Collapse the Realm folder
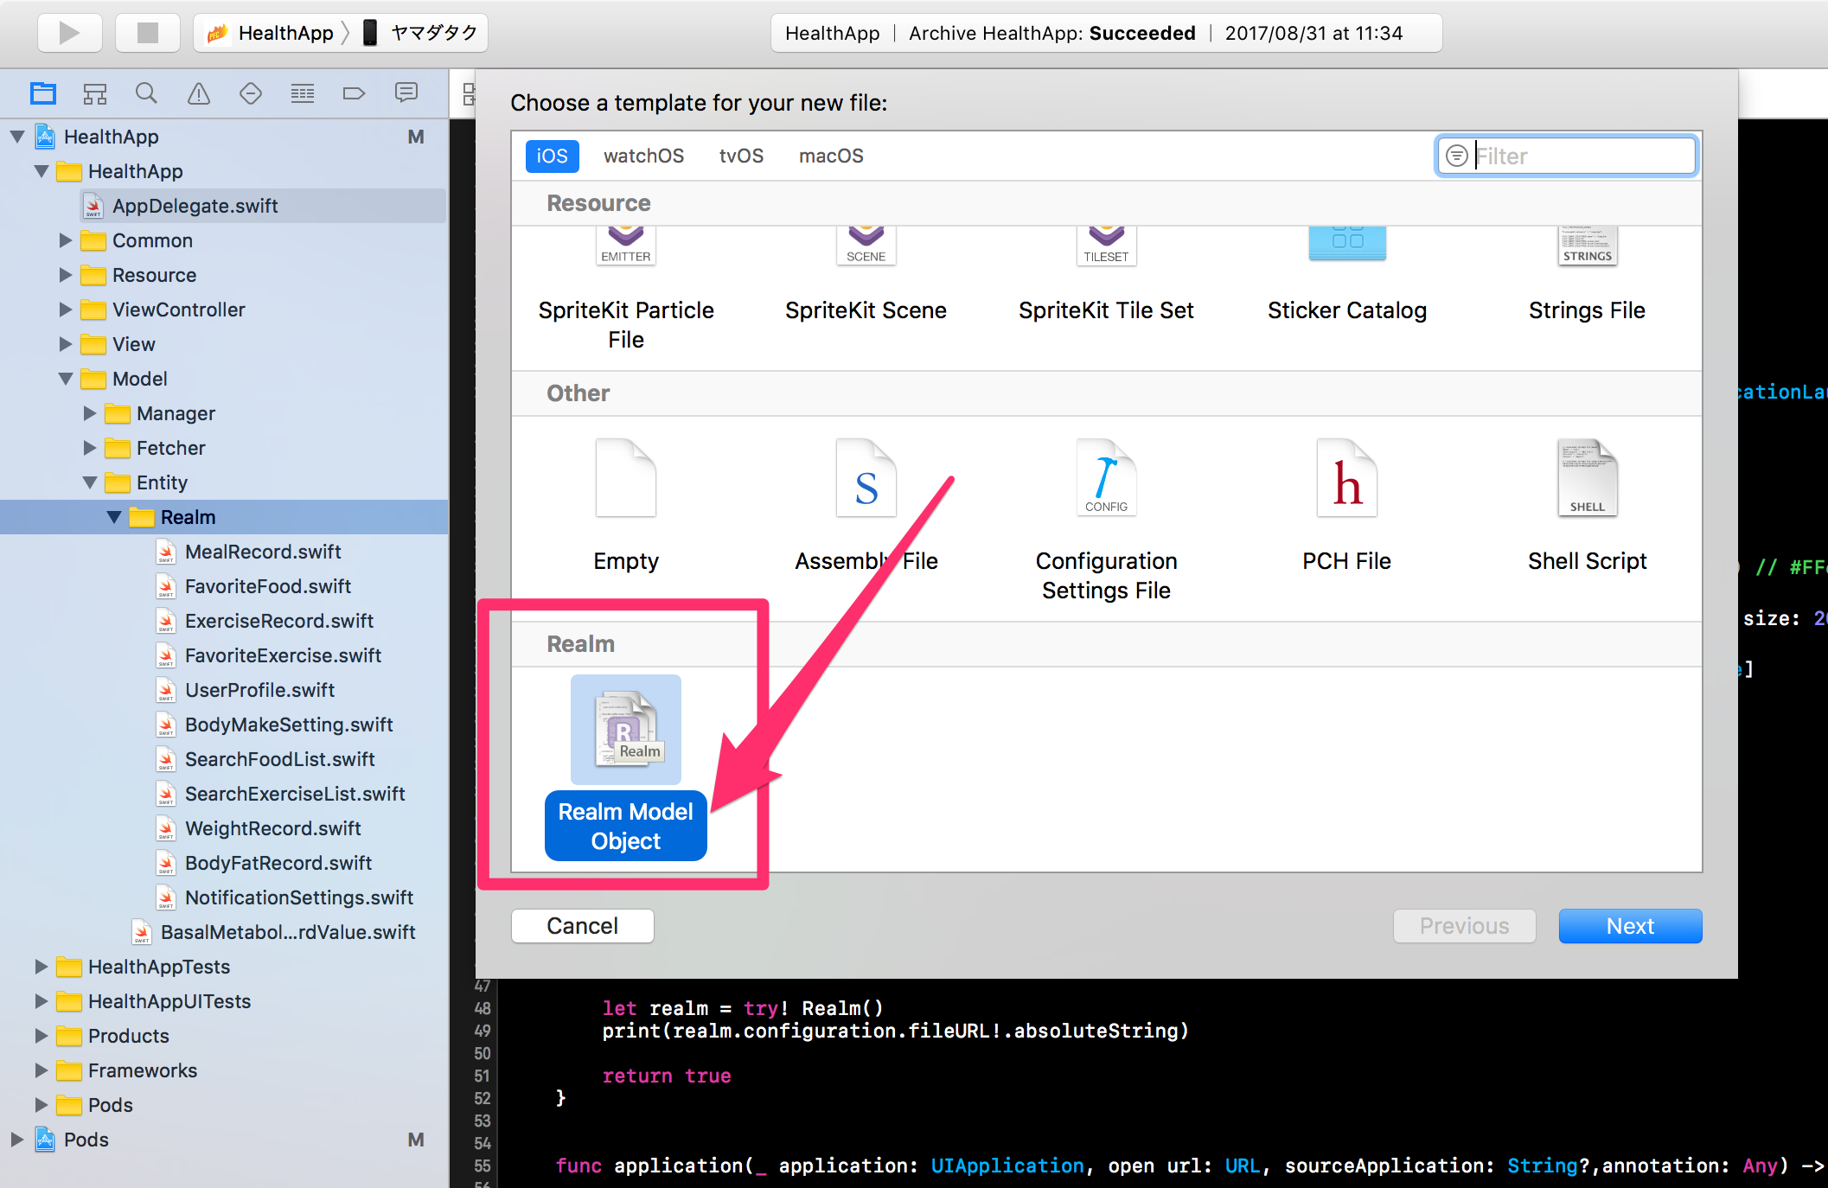The height and width of the screenshot is (1188, 1828). 113,517
